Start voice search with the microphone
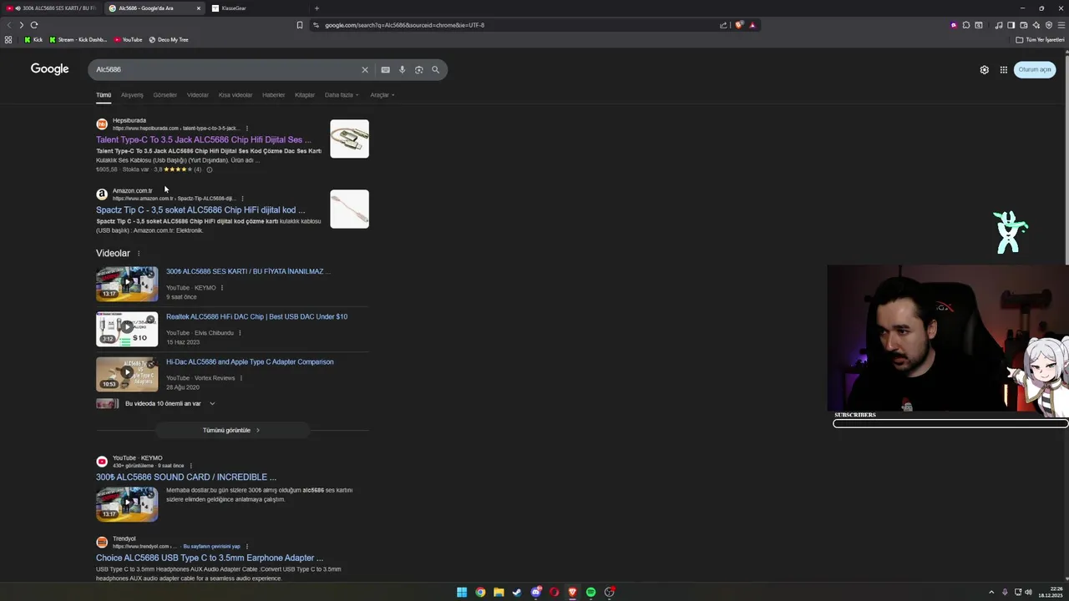The height and width of the screenshot is (601, 1069). 402,69
